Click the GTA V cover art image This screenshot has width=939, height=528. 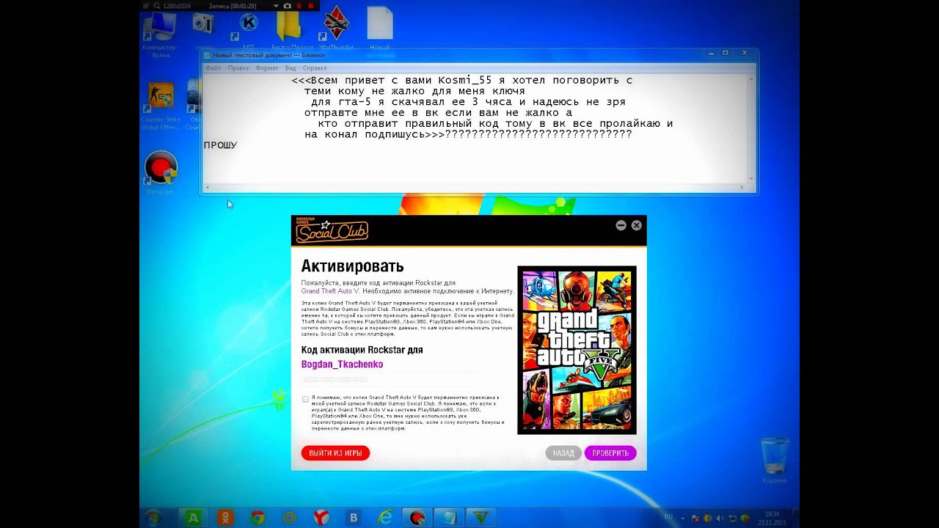(577, 350)
